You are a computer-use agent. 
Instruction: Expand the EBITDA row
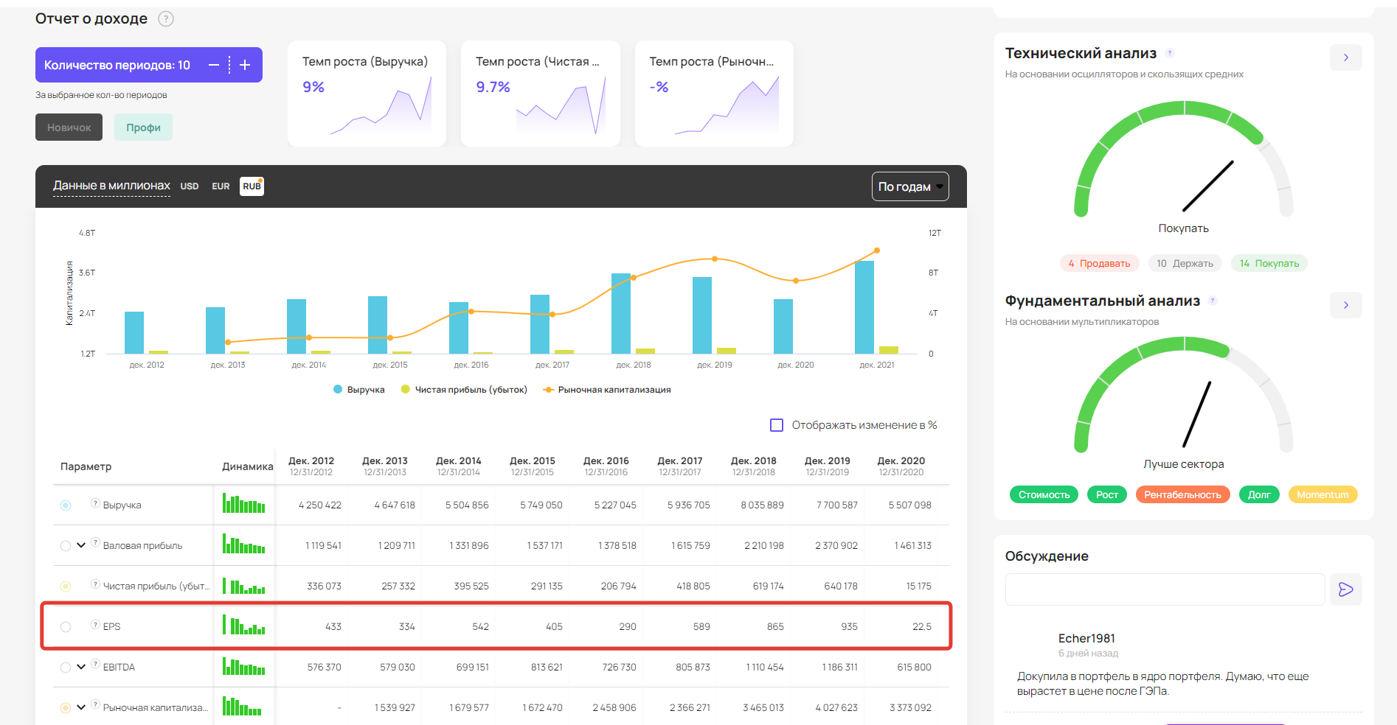pyautogui.click(x=81, y=667)
